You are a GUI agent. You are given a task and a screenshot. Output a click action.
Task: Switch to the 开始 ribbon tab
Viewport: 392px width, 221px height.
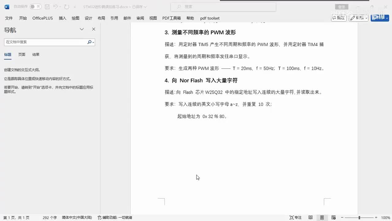click(x=23, y=18)
